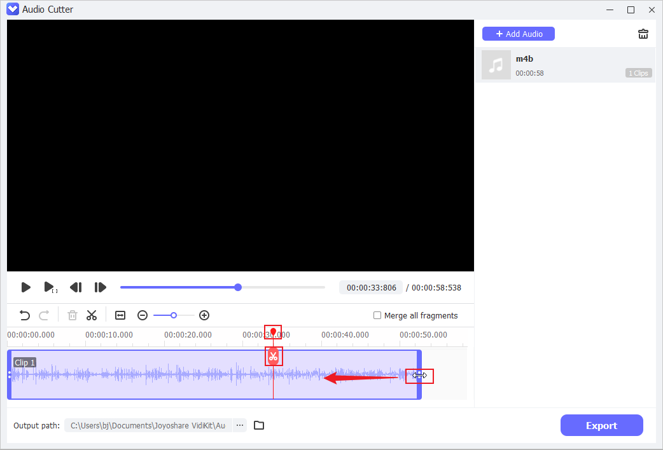Screen dimensions: 663x450
Task: Click the playback progress slider handle
Action: pos(238,287)
